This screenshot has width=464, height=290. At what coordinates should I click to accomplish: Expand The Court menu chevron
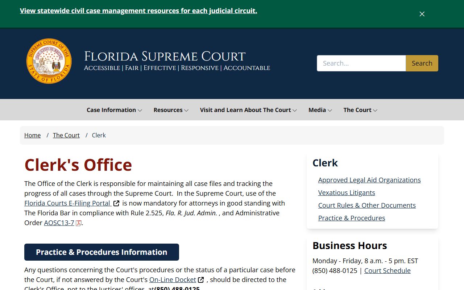point(375,110)
